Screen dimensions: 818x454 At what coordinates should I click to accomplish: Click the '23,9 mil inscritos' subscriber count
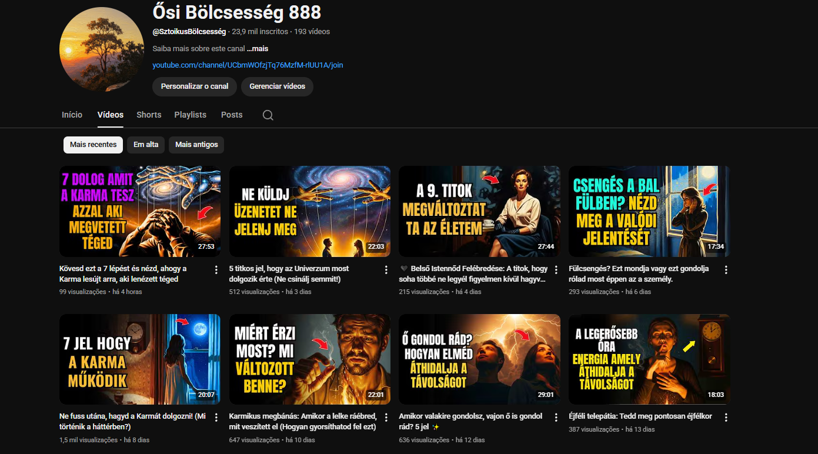260,32
